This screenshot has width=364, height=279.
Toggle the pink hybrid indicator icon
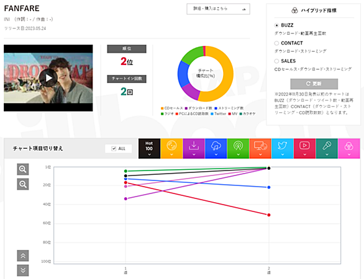(349, 149)
